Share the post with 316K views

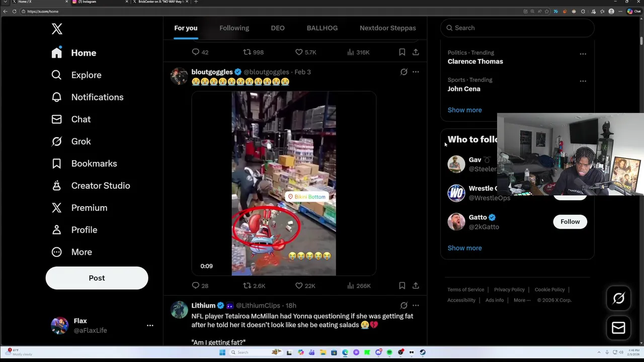tap(416, 52)
